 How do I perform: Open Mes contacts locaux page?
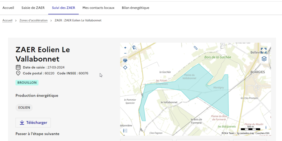pyautogui.click(x=98, y=8)
